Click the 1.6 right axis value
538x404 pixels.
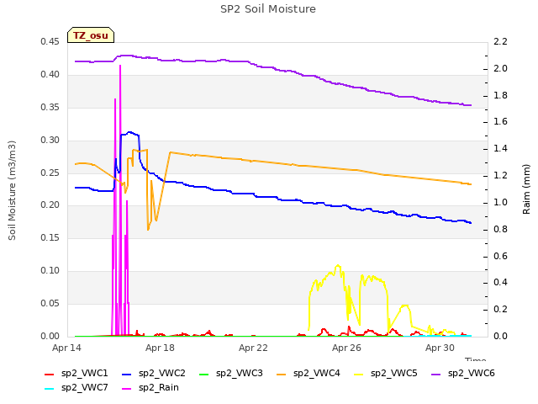(x=500, y=121)
